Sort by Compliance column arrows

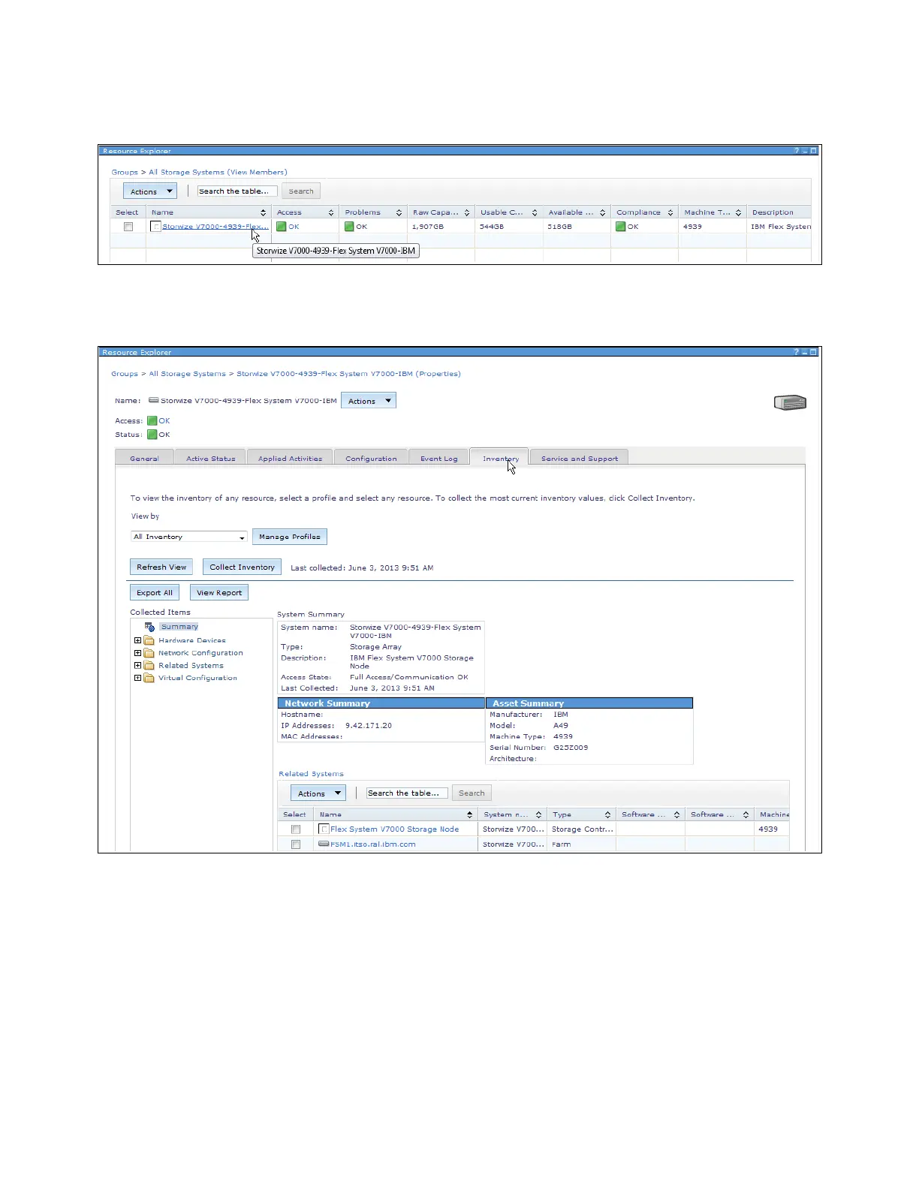point(670,212)
